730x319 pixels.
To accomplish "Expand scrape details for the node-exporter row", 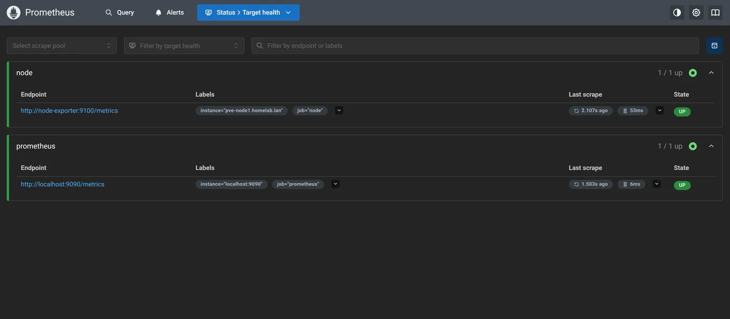I will 660,110.
